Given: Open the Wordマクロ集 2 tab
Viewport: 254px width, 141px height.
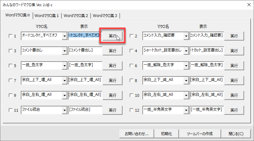Looking at the screenshot, I should [76, 15].
